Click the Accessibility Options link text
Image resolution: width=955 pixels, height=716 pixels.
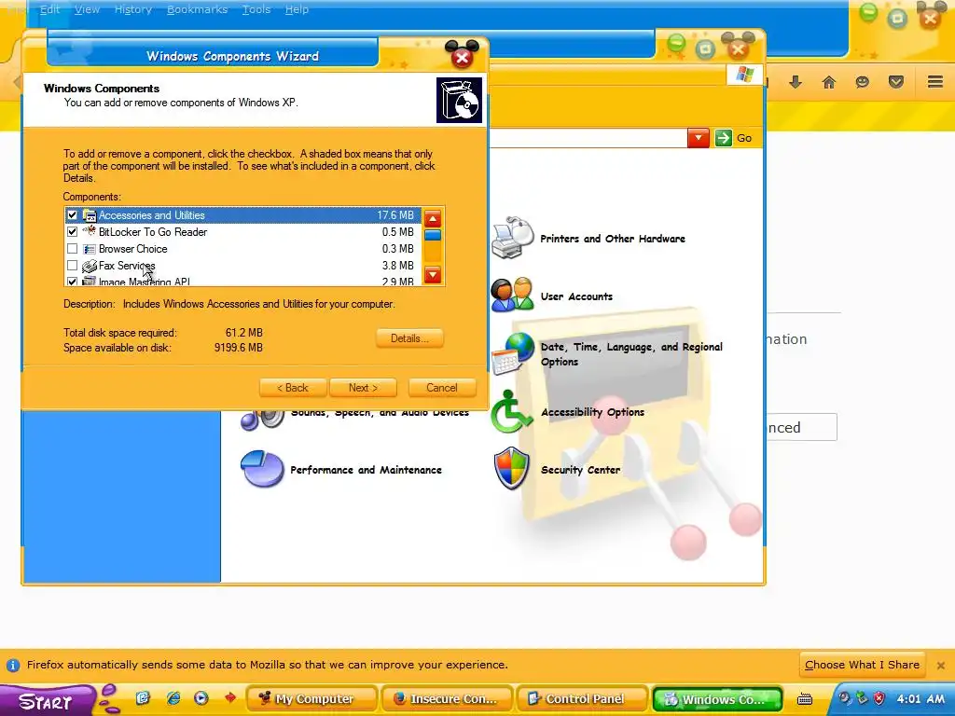(x=592, y=412)
